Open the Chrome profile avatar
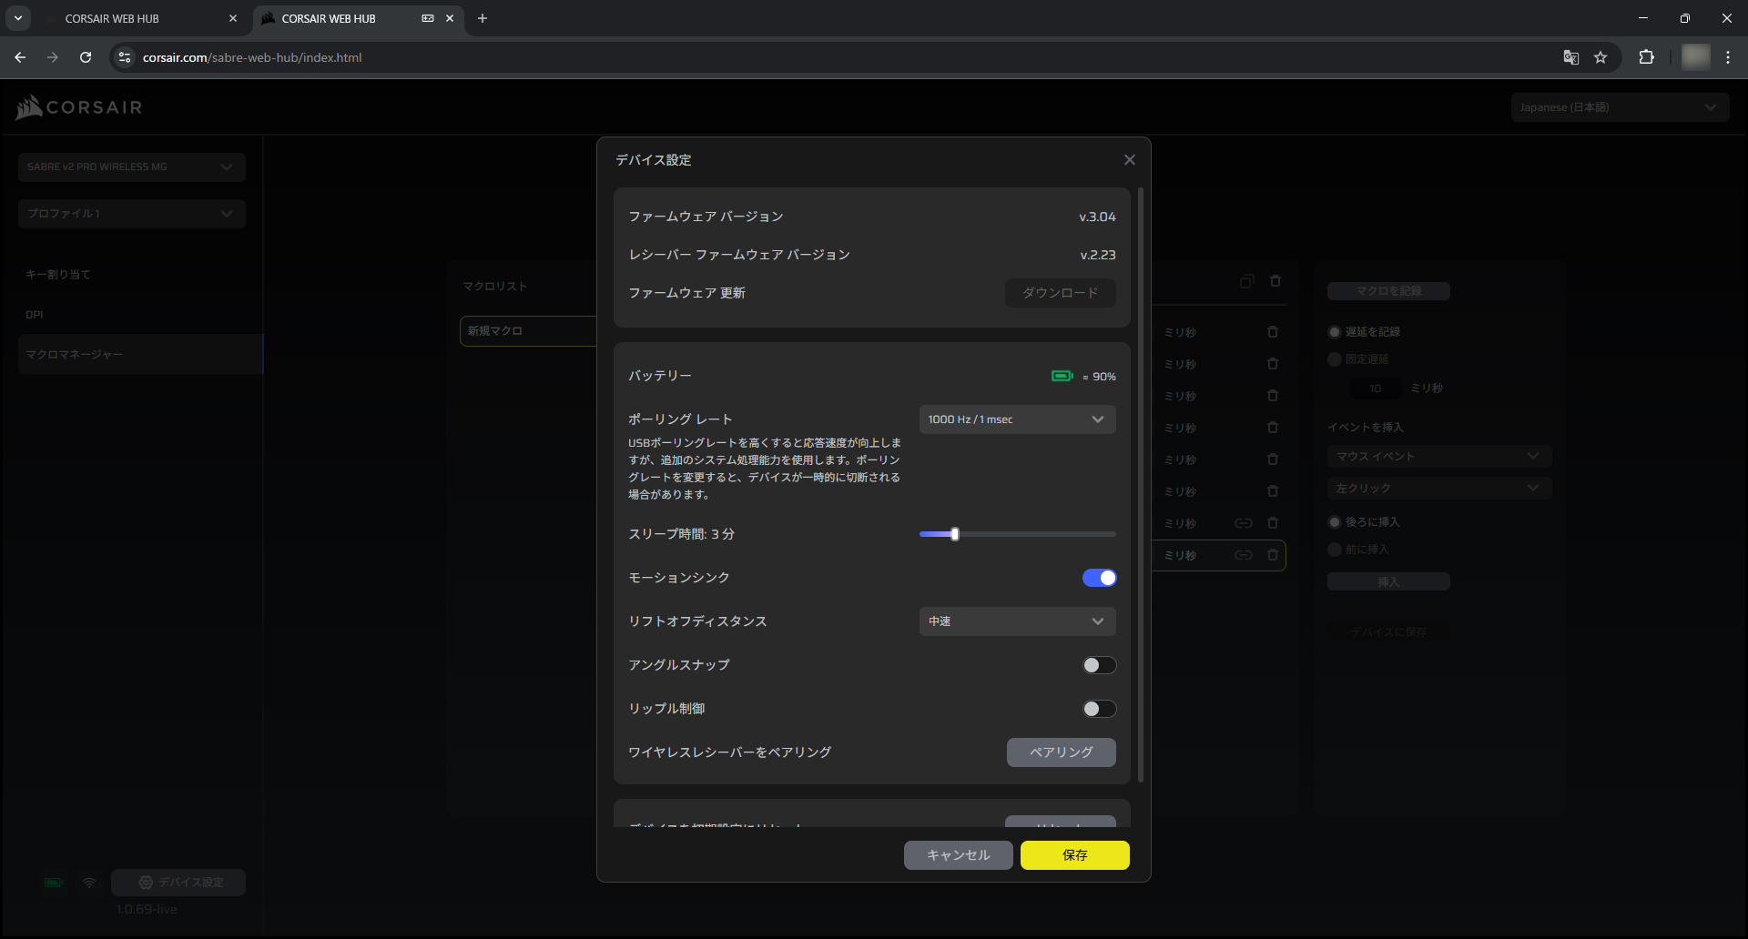This screenshot has height=939, width=1748. (1695, 57)
